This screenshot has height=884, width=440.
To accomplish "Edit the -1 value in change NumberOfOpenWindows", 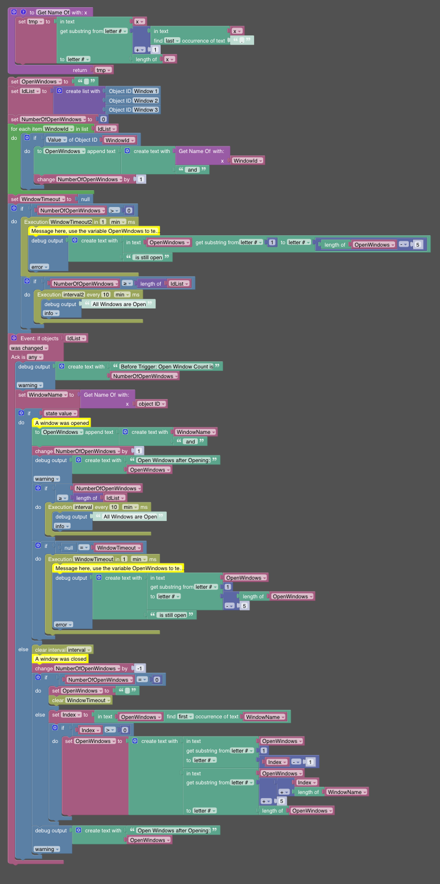I will click(x=139, y=668).
